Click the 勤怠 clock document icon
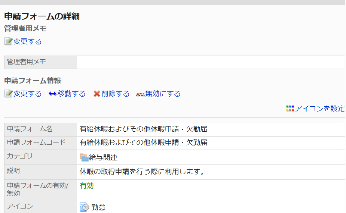Image resolution: width=346 pixels, height=213 pixels. tap(84, 207)
